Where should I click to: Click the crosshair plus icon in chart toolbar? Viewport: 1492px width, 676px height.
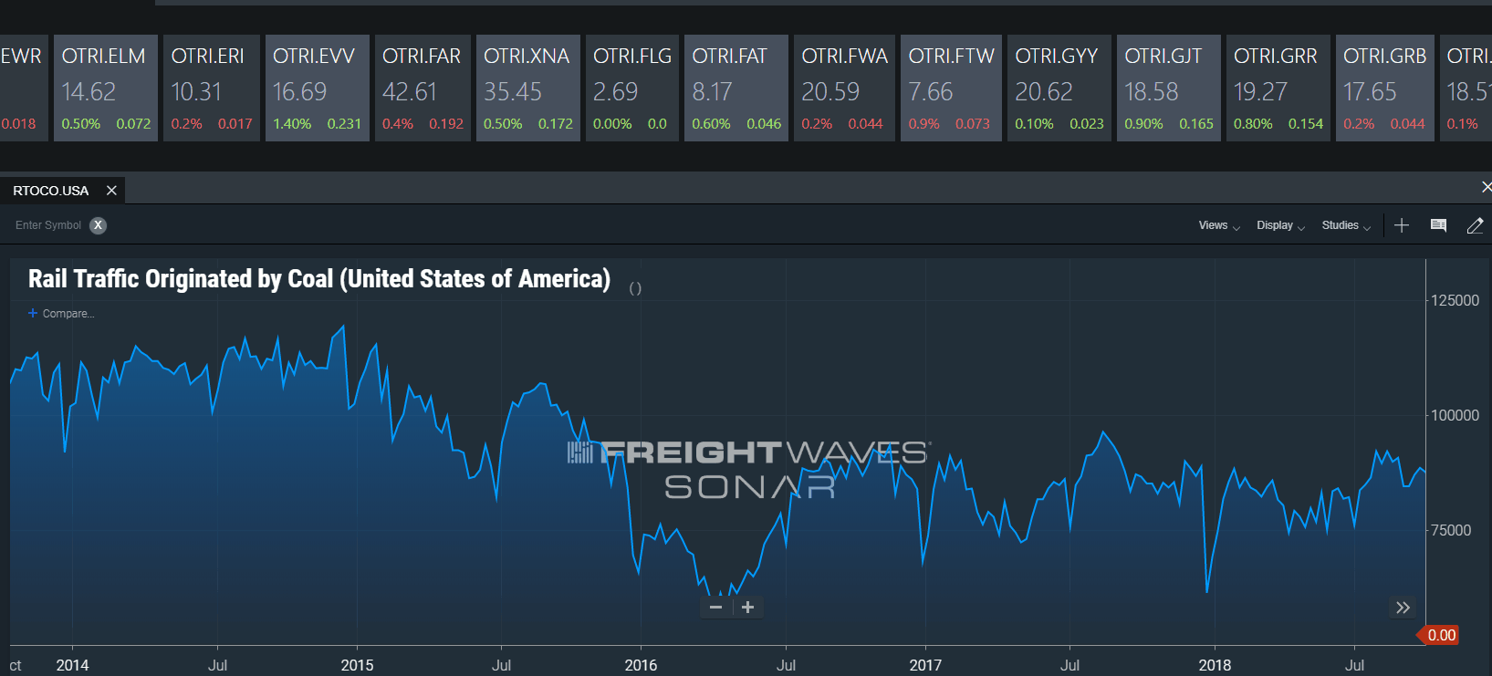point(1402,225)
